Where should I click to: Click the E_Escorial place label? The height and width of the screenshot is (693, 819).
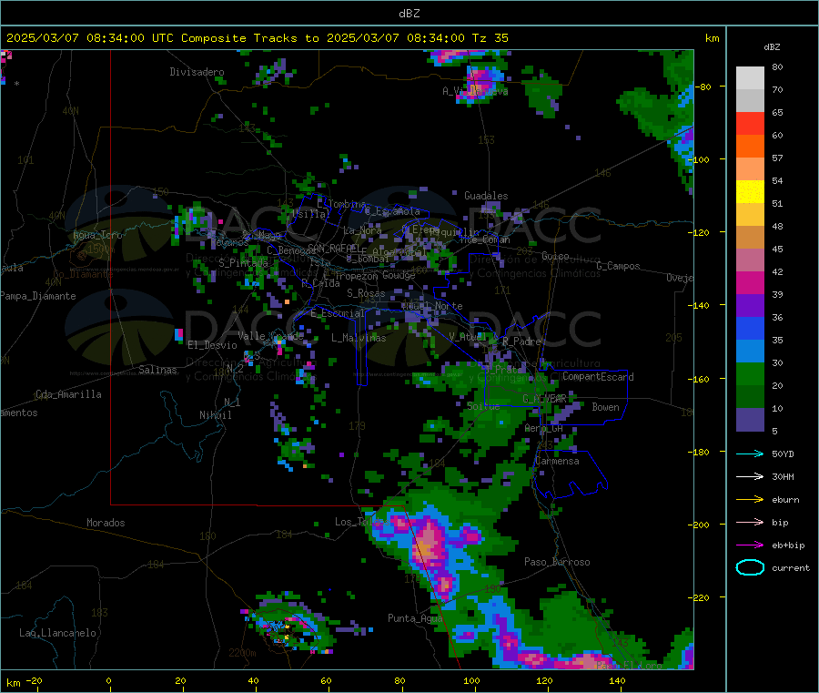pyautogui.click(x=338, y=313)
